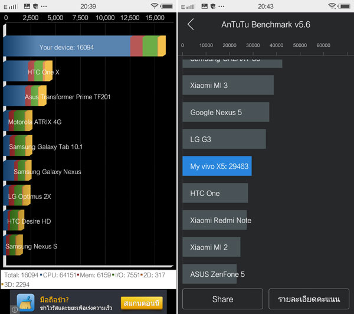
Task: Tap the LG Optimus 2X bar
Action: (17, 195)
